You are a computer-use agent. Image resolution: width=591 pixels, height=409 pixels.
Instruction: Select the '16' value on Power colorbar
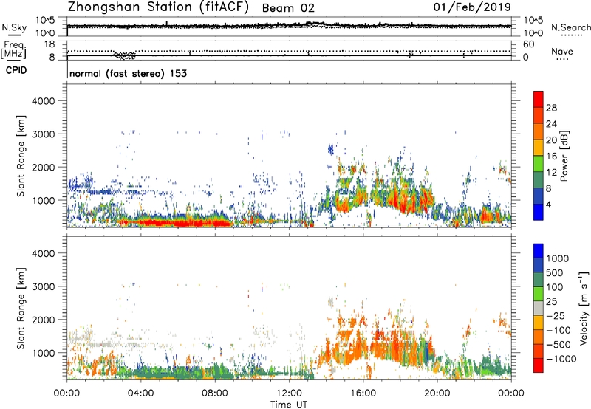point(551,157)
